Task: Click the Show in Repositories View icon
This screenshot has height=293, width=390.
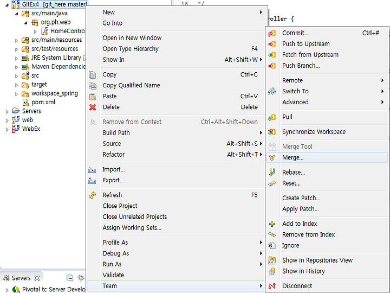Action: tap(272, 260)
